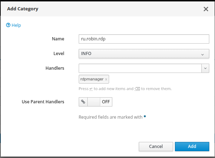
Task: Click the Name field containing ru.robin.rdp
Action: click(x=143, y=39)
